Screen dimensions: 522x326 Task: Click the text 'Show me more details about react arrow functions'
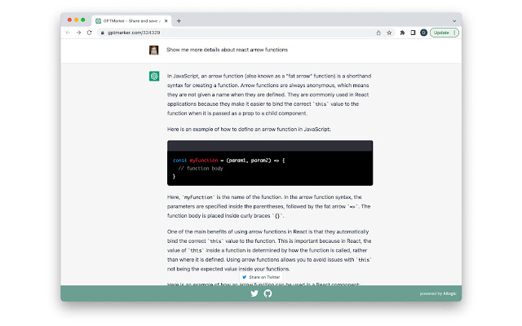227,50
